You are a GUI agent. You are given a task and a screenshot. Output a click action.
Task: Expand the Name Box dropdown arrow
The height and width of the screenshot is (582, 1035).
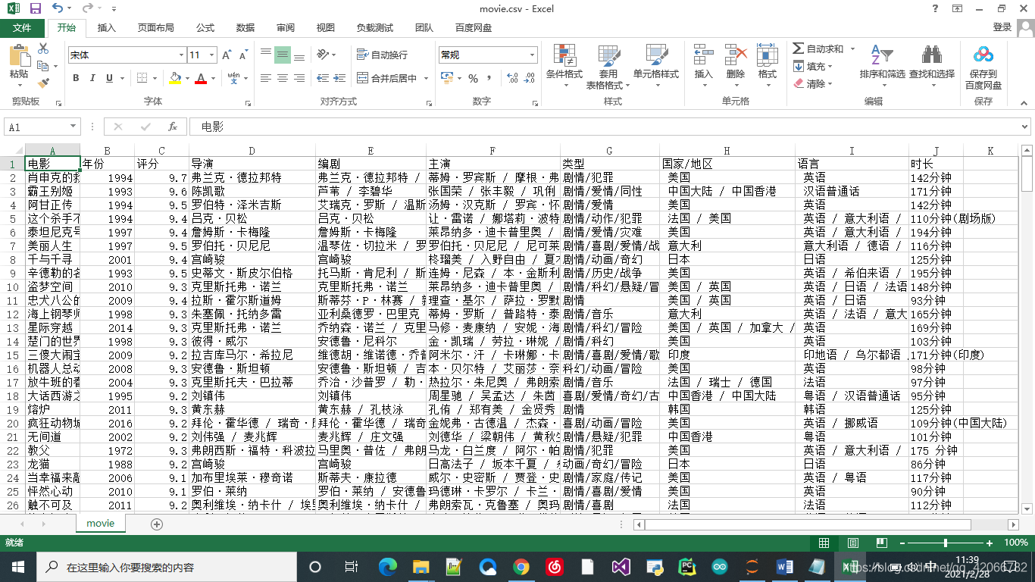[73, 127]
